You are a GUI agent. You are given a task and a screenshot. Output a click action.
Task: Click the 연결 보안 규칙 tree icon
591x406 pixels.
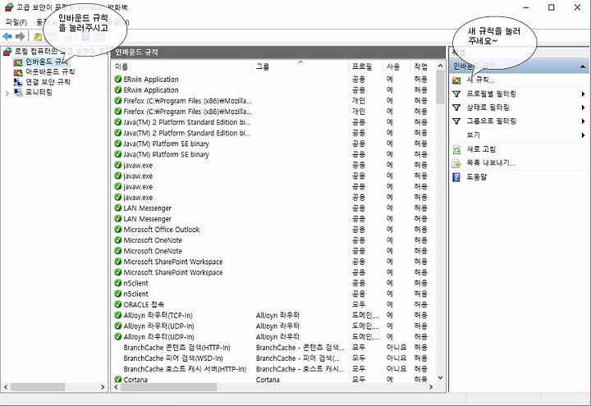pos(18,82)
